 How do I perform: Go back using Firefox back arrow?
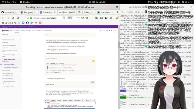point(3,18)
